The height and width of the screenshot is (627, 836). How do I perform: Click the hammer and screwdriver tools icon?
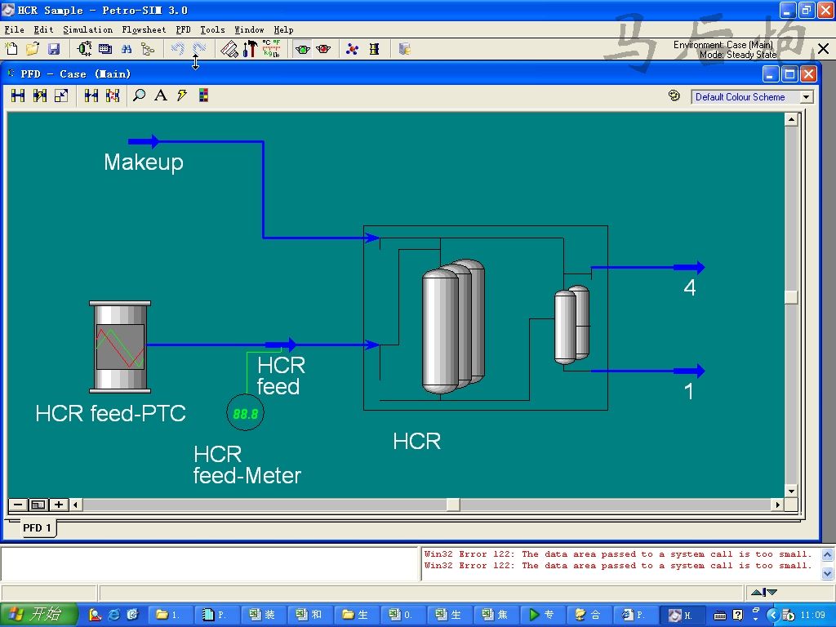[x=250, y=49]
